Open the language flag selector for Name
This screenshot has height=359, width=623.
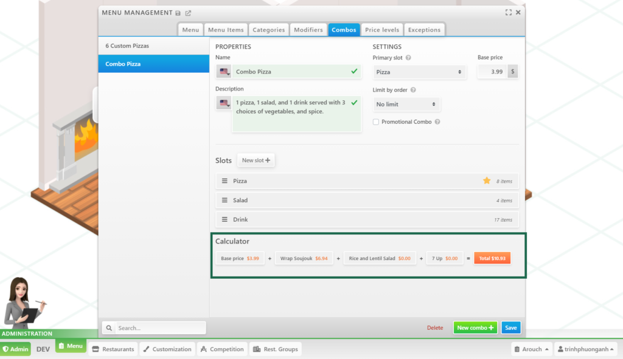[224, 72]
